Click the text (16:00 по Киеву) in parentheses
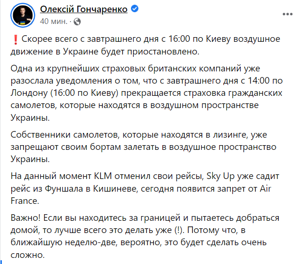The width and height of the screenshot is (305, 264). point(84,93)
